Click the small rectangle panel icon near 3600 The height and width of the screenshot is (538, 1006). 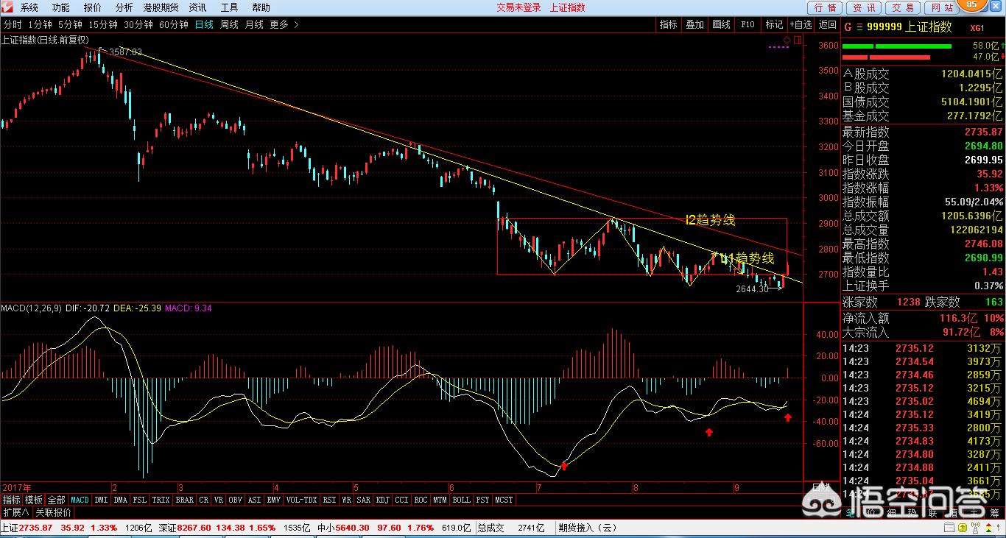click(x=796, y=39)
